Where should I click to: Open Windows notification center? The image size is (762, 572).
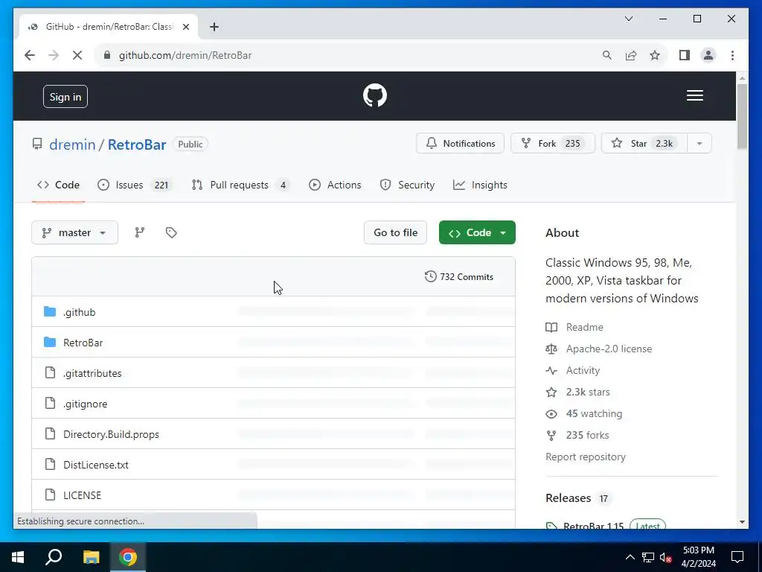pyautogui.click(x=737, y=557)
